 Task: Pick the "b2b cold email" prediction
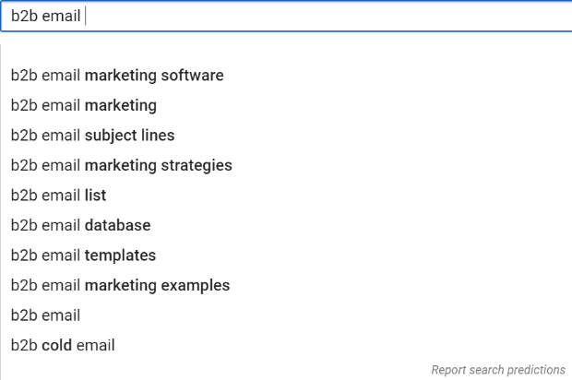coord(63,346)
